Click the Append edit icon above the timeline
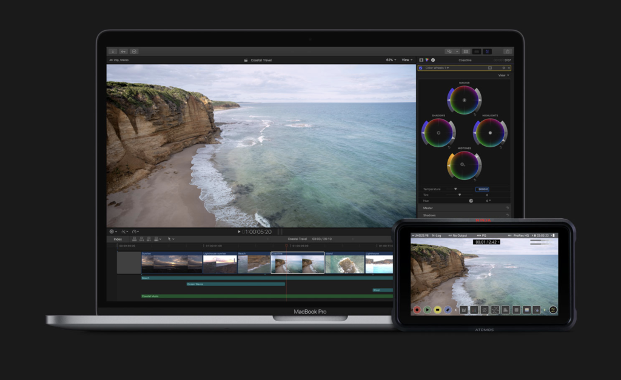Screen dimensions: 621x380 click(x=149, y=239)
